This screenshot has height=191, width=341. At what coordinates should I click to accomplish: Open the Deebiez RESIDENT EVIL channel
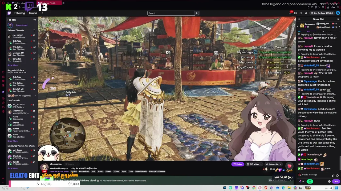click(21, 157)
